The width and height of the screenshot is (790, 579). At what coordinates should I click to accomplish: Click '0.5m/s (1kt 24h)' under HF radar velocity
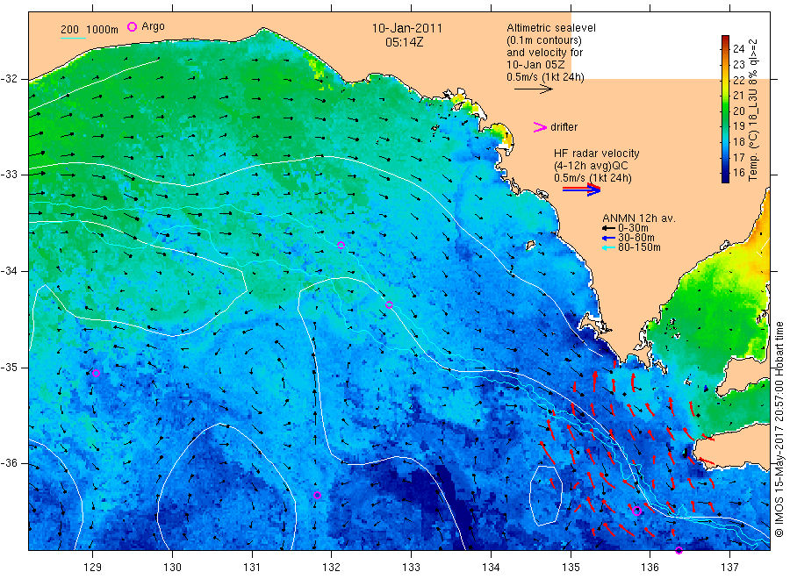593,178
